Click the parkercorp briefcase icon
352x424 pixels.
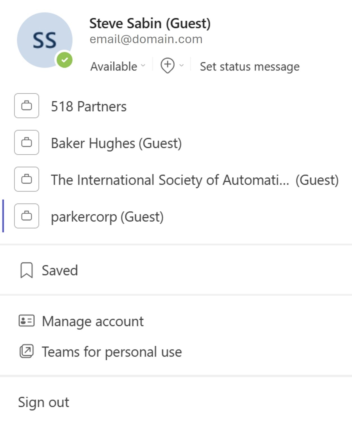coord(27,216)
